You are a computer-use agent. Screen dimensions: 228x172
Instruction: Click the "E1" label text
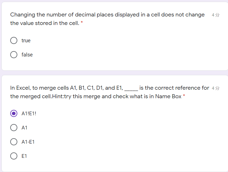pos(24,156)
